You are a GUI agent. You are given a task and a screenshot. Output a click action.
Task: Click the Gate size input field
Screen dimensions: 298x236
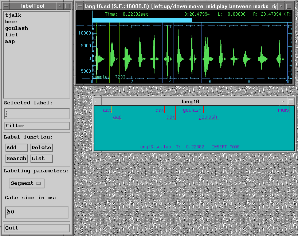tap(37, 212)
